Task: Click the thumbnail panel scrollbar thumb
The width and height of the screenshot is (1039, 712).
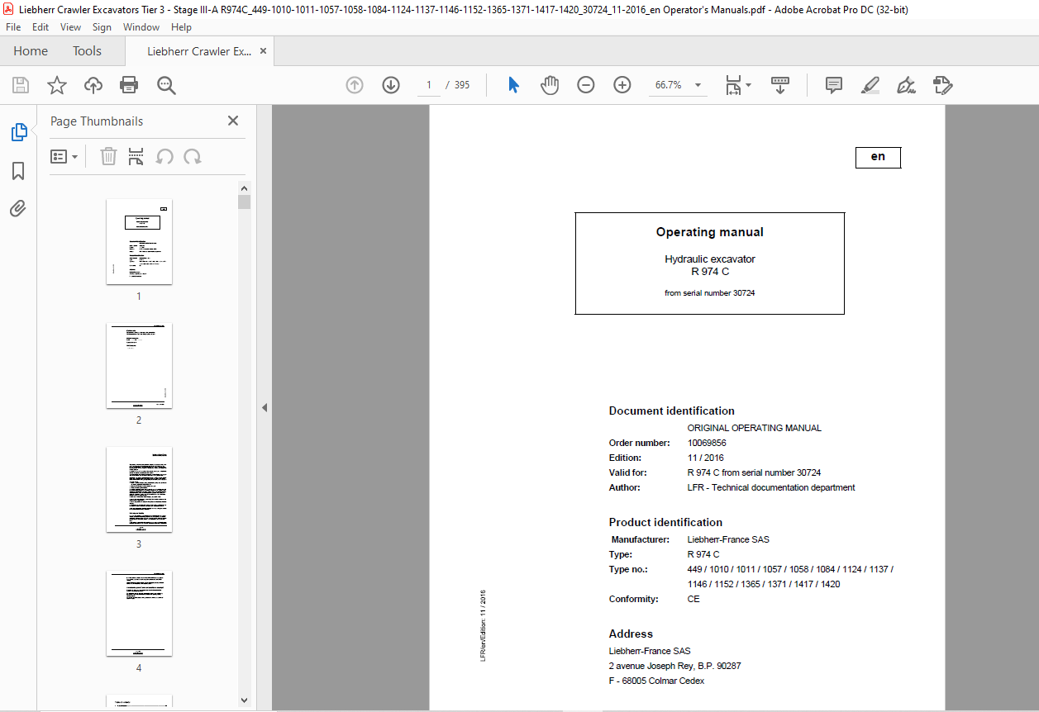Action: [x=244, y=202]
